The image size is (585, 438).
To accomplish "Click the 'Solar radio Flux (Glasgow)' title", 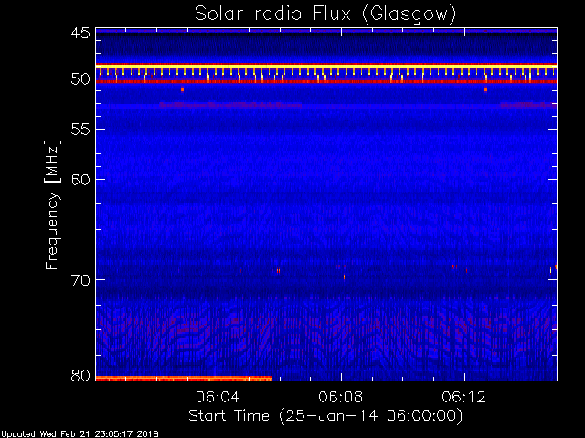I will 325,15.
